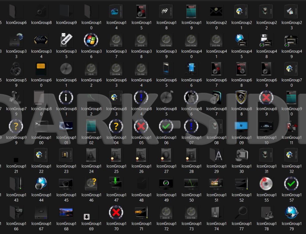Click the Netac USB drive icon IconGroup35

click(x=66, y=40)
